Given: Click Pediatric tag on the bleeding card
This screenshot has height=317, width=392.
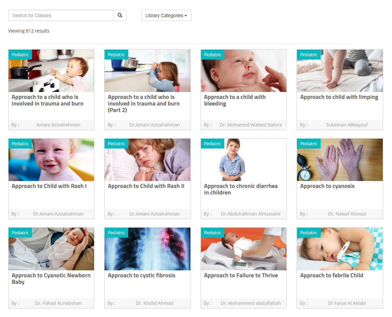Looking at the screenshot, I should click(x=212, y=55).
